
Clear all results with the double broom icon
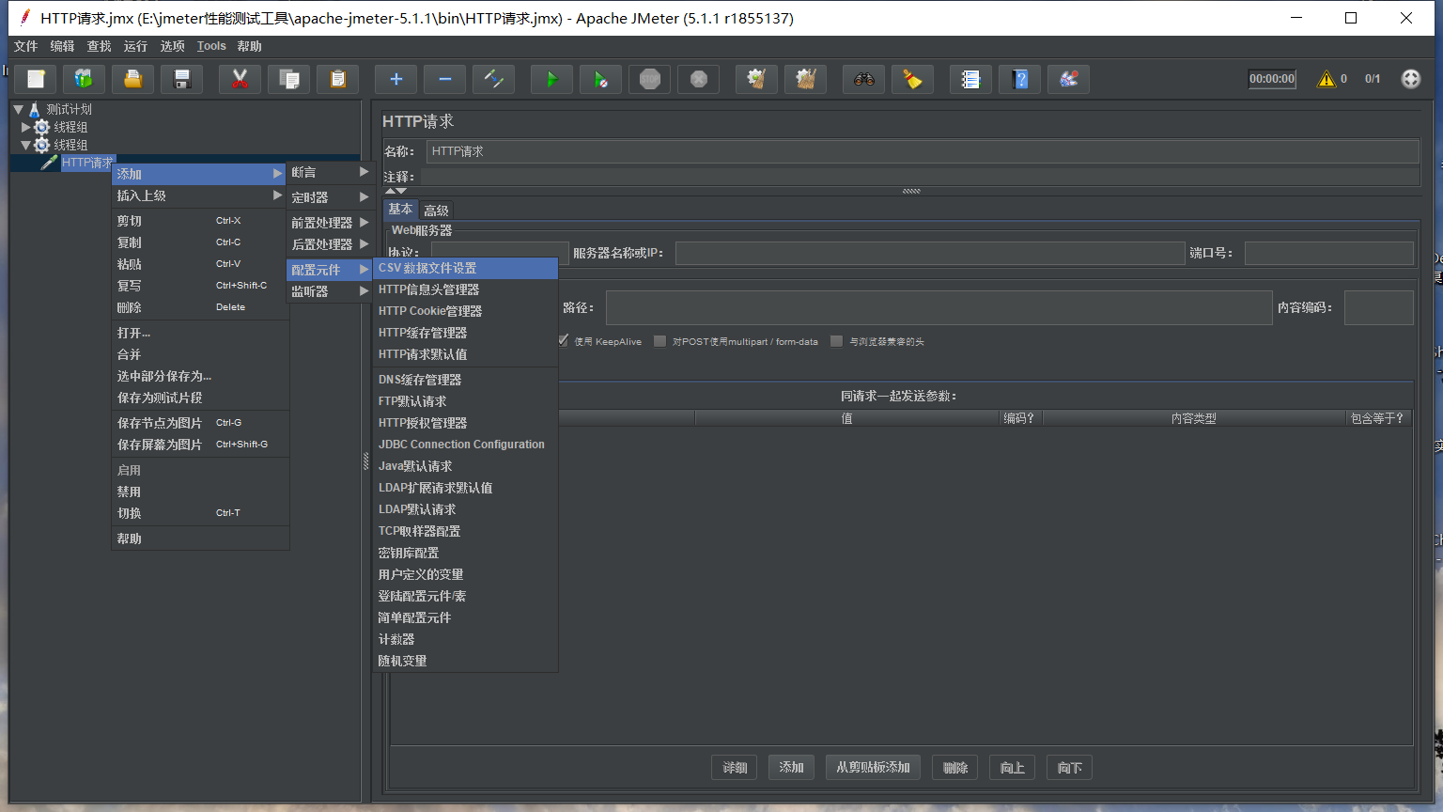click(806, 79)
